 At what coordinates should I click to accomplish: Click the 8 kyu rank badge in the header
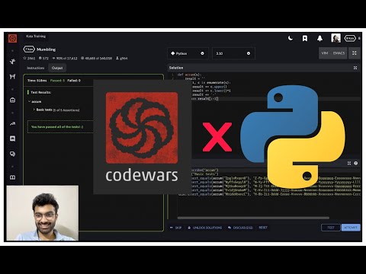350,38
